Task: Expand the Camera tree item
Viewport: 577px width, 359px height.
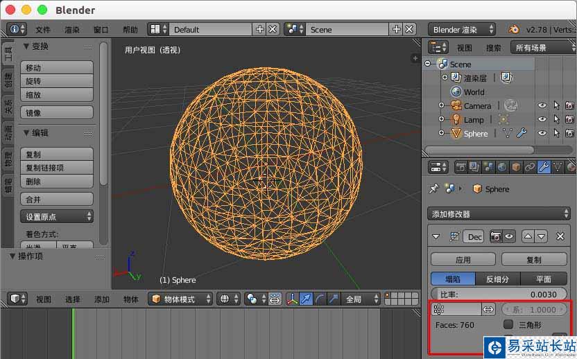Action: pos(441,105)
